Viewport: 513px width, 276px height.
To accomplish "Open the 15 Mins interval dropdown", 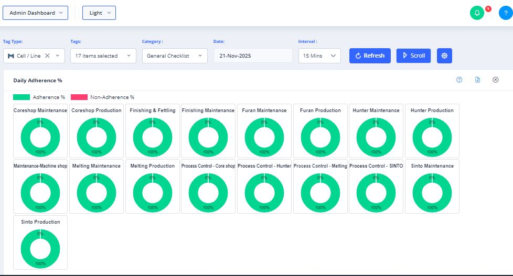I will click(319, 56).
